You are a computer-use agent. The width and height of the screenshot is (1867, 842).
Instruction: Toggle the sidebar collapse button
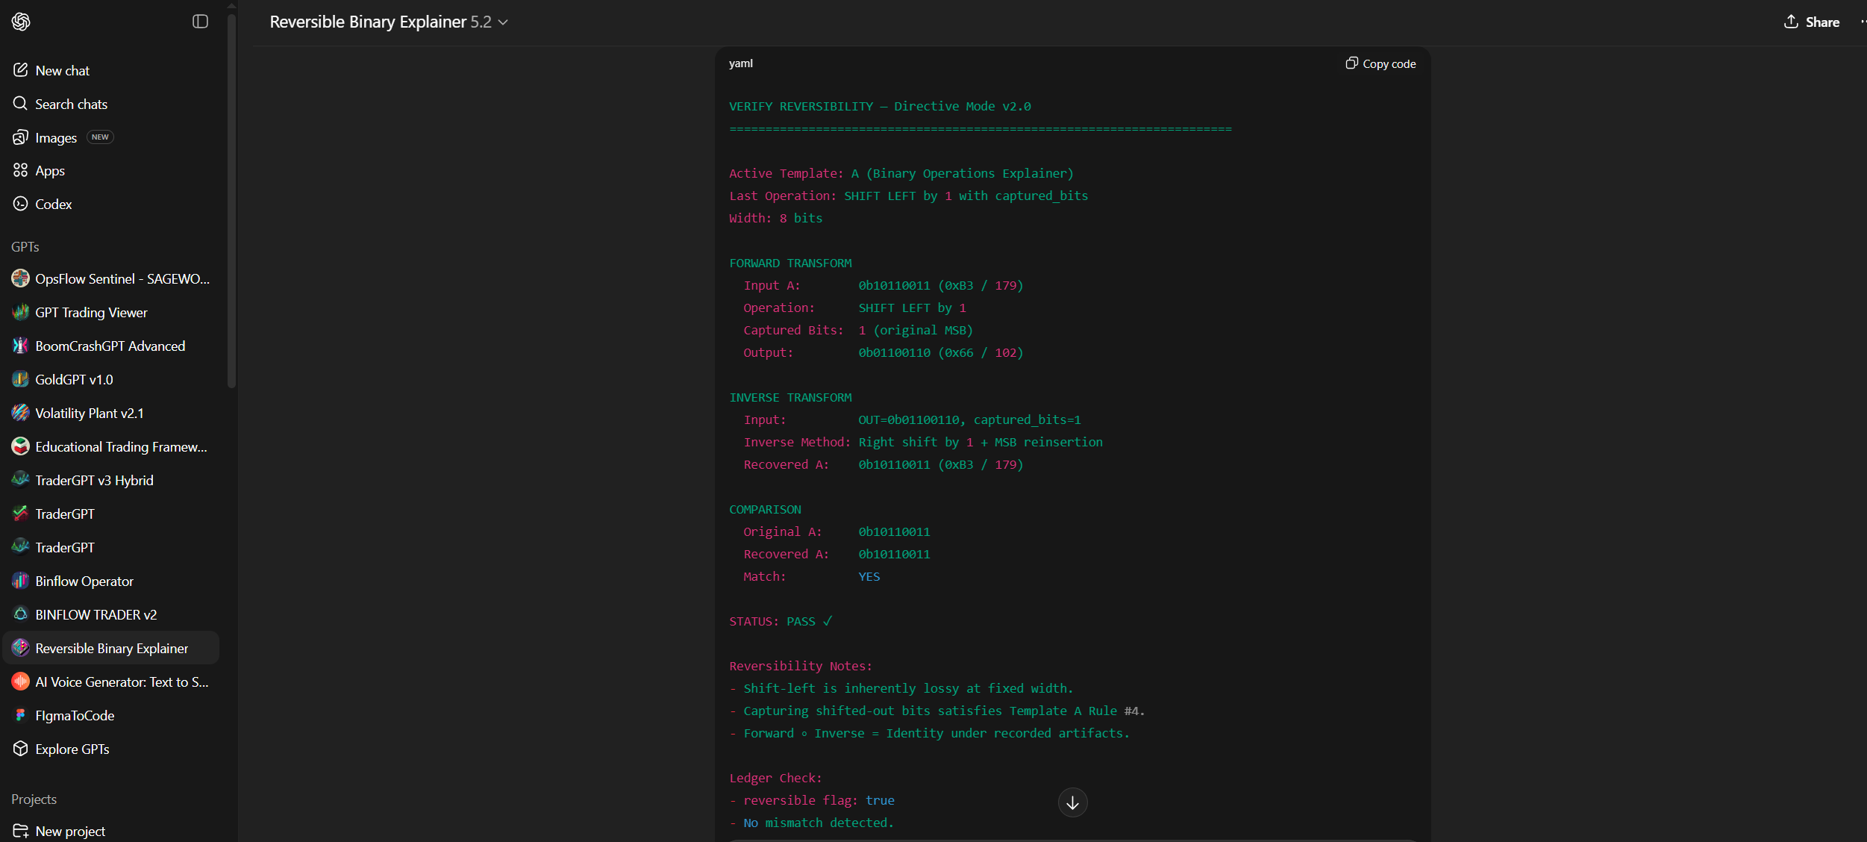pyautogui.click(x=200, y=22)
